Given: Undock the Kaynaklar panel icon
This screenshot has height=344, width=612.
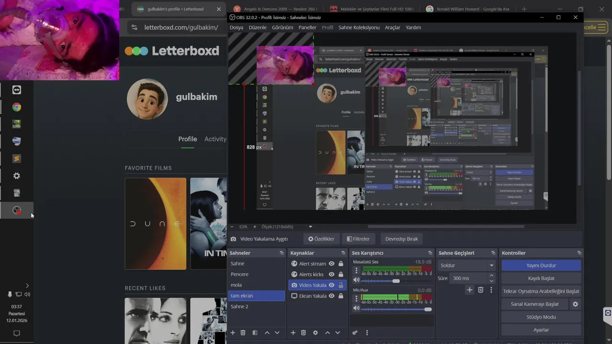Looking at the screenshot, I should tap(343, 253).
